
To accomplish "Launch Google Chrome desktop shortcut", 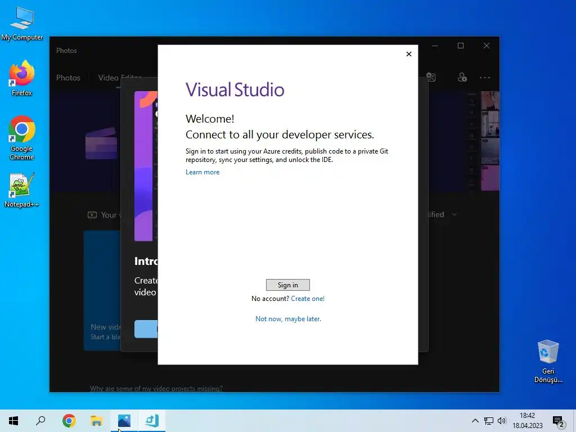I will (x=22, y=138).
